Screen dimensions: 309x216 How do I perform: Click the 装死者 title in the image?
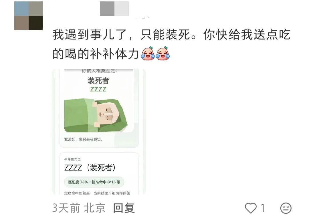pyautogui.click(x=98, y=81)
